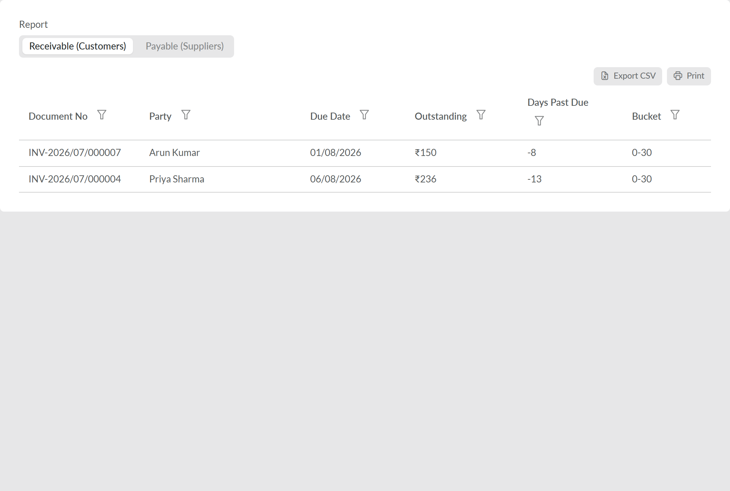Select invoice INV-2026/07/000004
This screenshot has width=730, height=491.
point(75,179)
